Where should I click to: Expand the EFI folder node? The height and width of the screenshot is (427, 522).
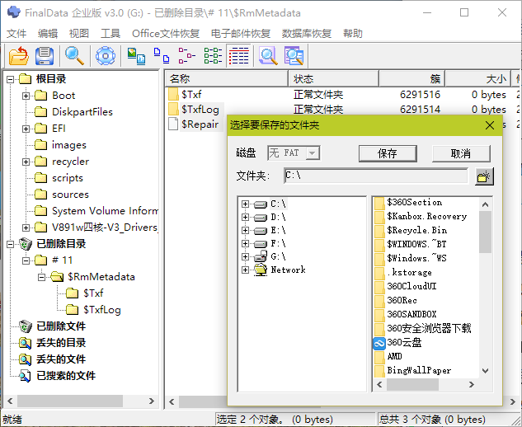click(x=26, y=129)
